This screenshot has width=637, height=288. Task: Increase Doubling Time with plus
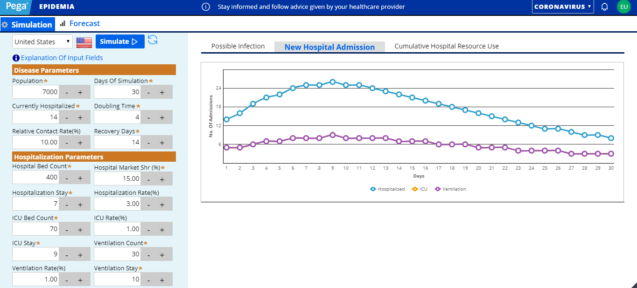(x=162, y=117)
